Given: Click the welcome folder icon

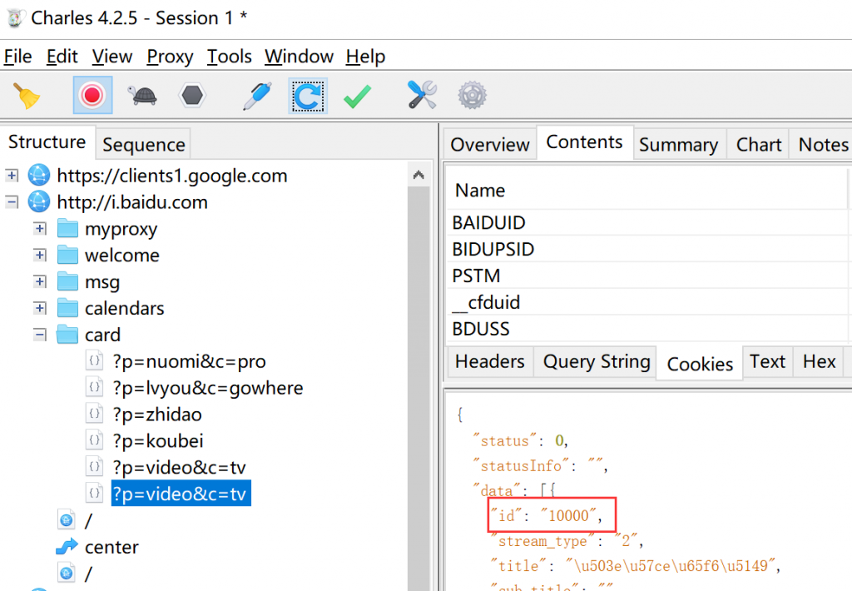Looking at the screenshot, I should (67, 255).
